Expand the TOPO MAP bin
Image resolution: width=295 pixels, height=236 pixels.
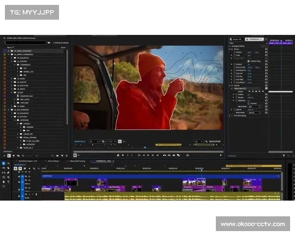15,103
